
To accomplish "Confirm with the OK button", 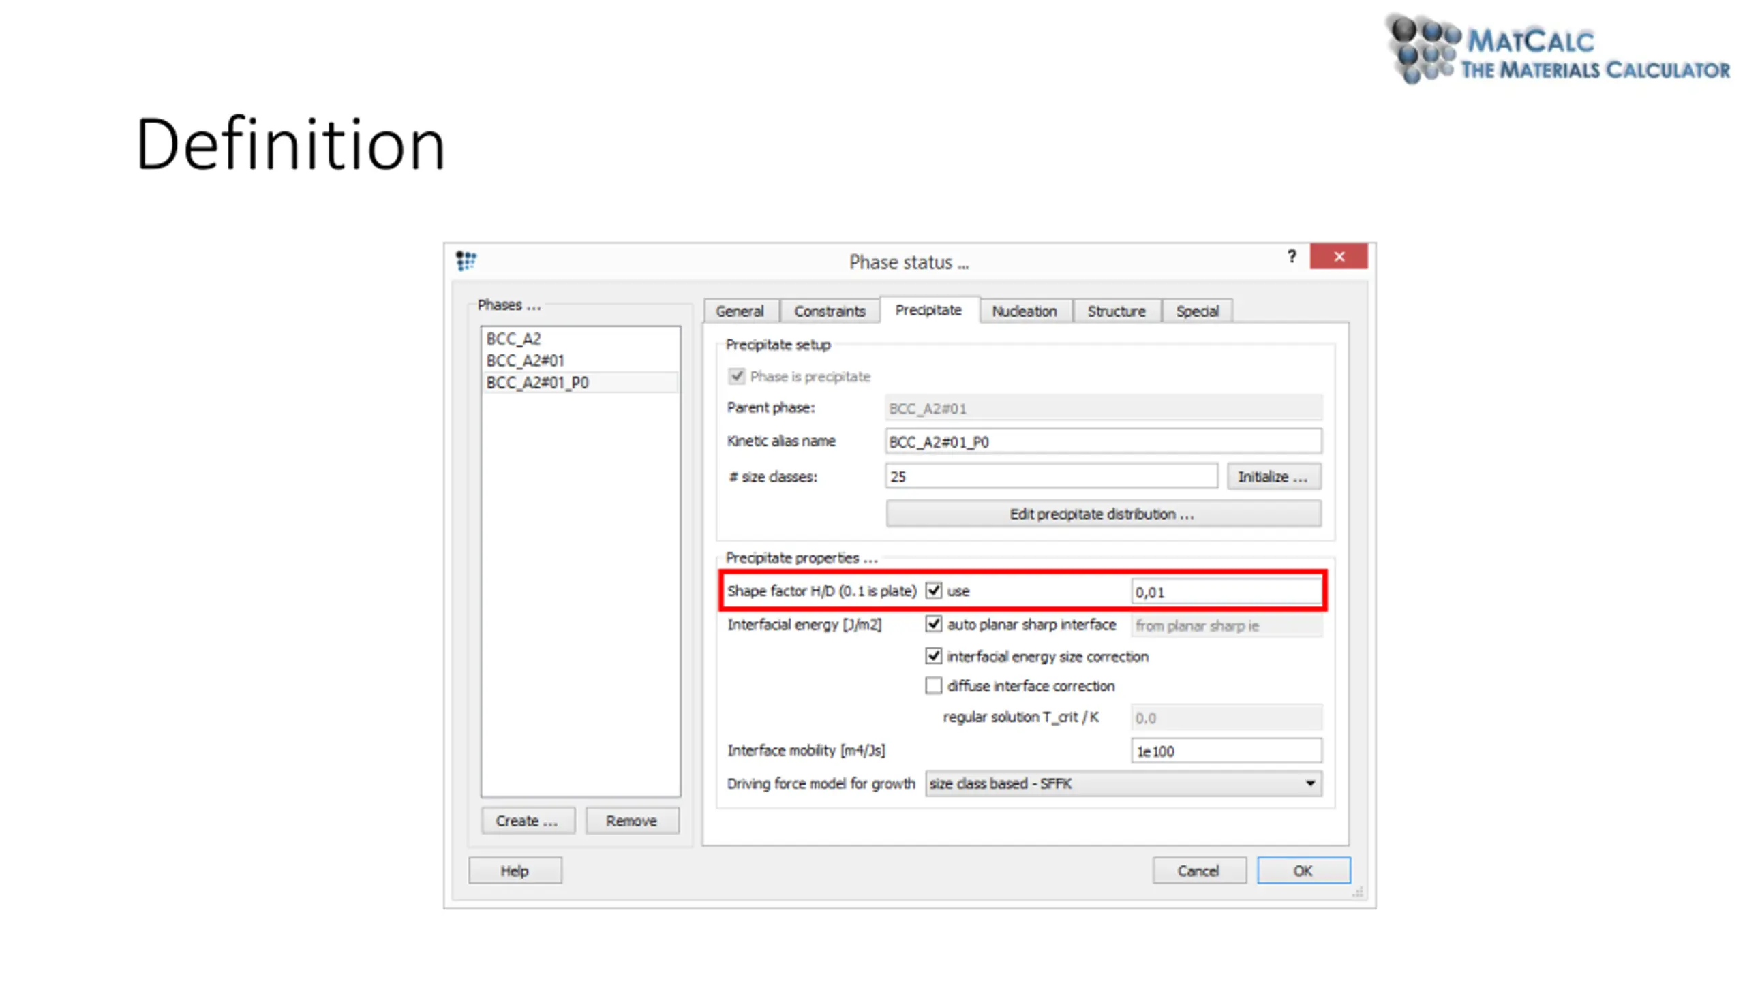I will point(1303,871).
